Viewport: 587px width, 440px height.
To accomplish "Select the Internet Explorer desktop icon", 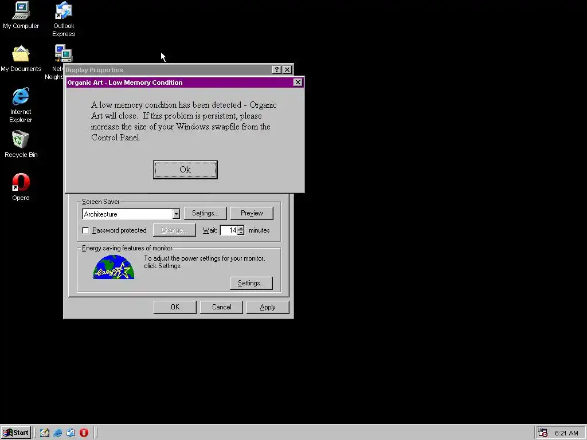I will [x=21, y=105].
